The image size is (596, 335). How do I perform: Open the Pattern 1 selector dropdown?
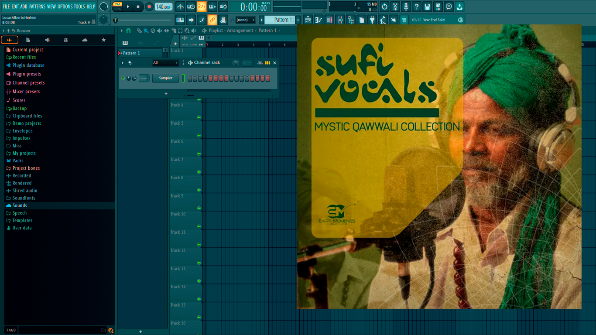point(279,20)
